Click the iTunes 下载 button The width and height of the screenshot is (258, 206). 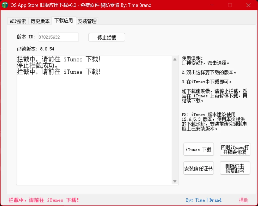pos(199,149)
